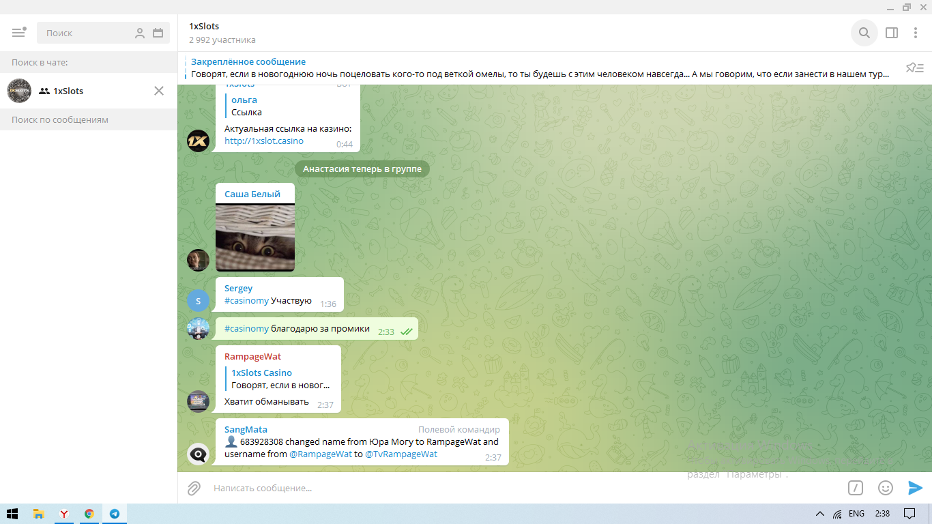Open the http://1xslot.casino link
Viewport: 932px width, 524px height.
tap(264, 141)
